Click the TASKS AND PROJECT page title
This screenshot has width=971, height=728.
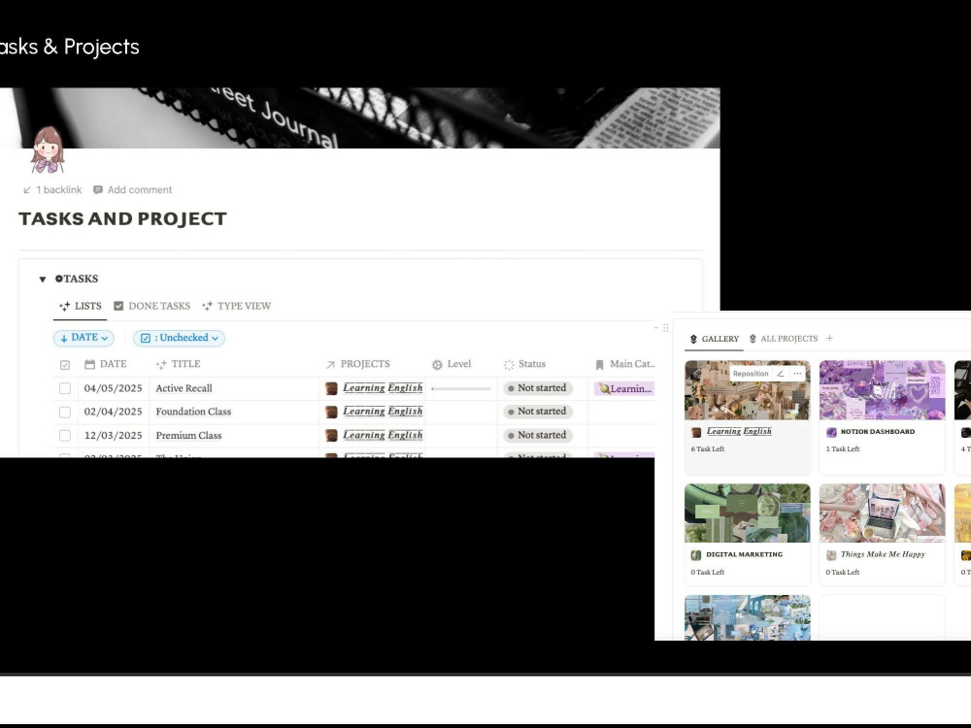click(122, 219)
